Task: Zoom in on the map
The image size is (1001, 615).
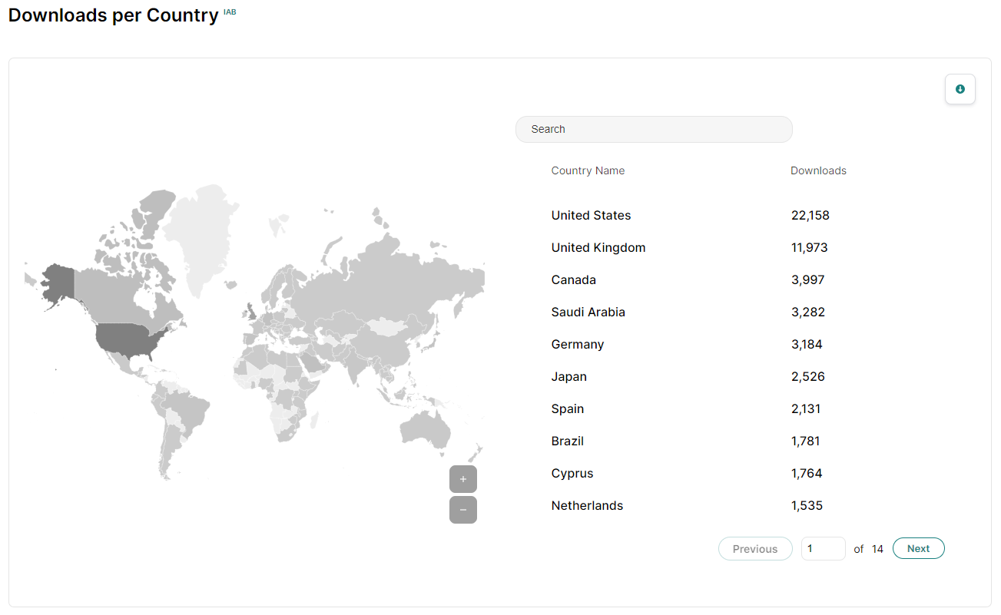Action: 462,478
